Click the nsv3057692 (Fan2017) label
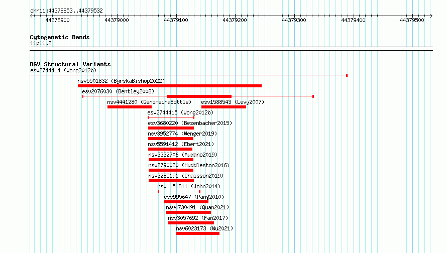 198,218
